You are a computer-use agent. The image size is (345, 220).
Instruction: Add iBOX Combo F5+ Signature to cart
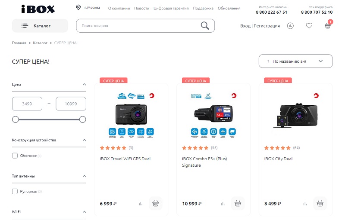(x=238, y=203)
